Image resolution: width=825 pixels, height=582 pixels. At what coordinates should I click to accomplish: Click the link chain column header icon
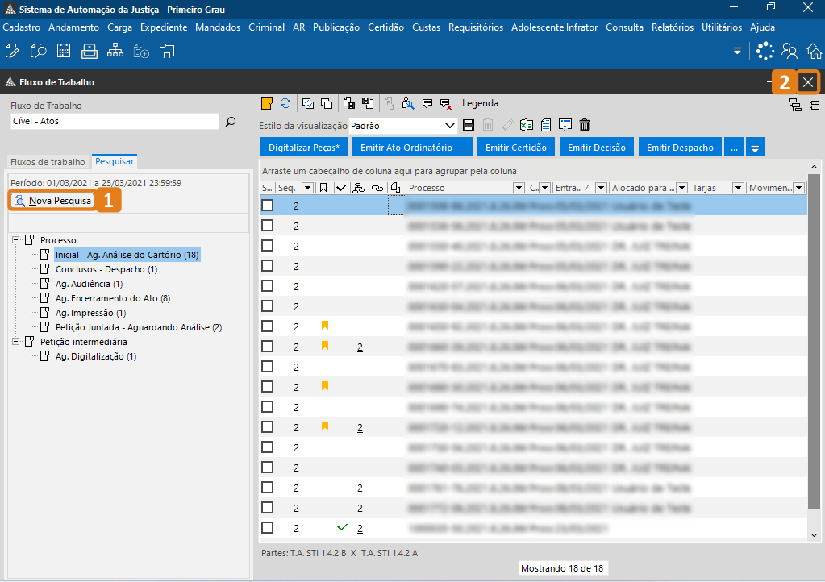click(x=377, y=188)
